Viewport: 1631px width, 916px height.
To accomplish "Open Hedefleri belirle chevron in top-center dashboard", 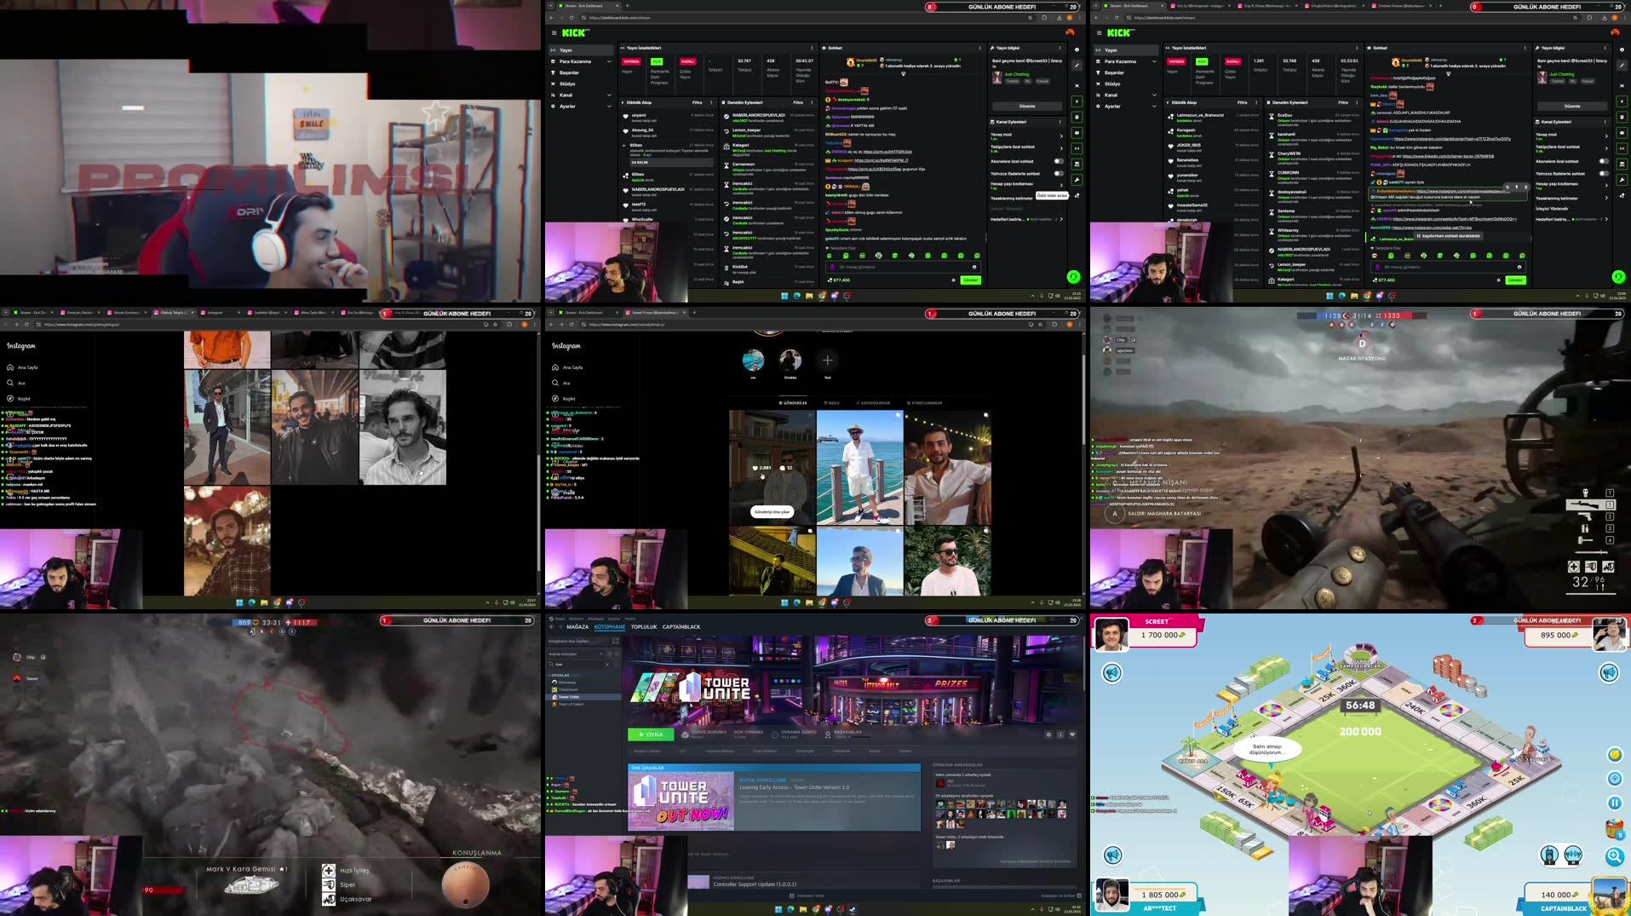I will tap(1061, 219).
